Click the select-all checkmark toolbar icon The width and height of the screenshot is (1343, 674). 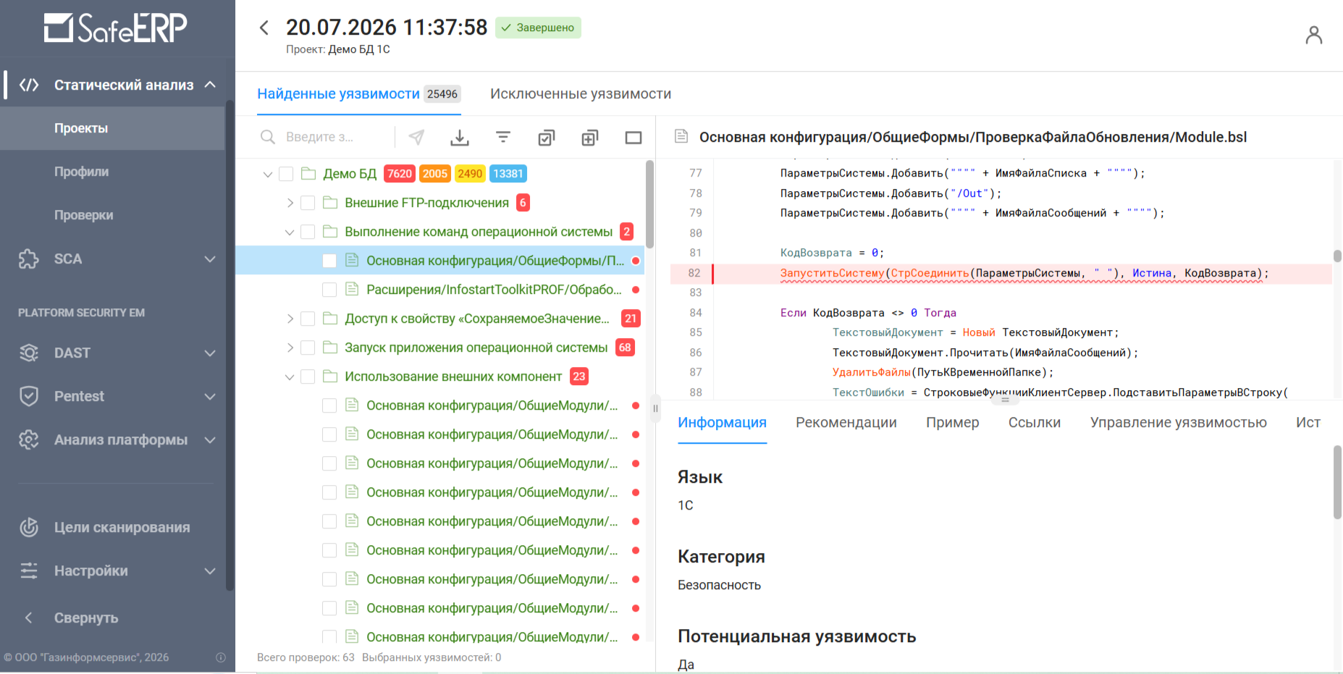[547, 137]
